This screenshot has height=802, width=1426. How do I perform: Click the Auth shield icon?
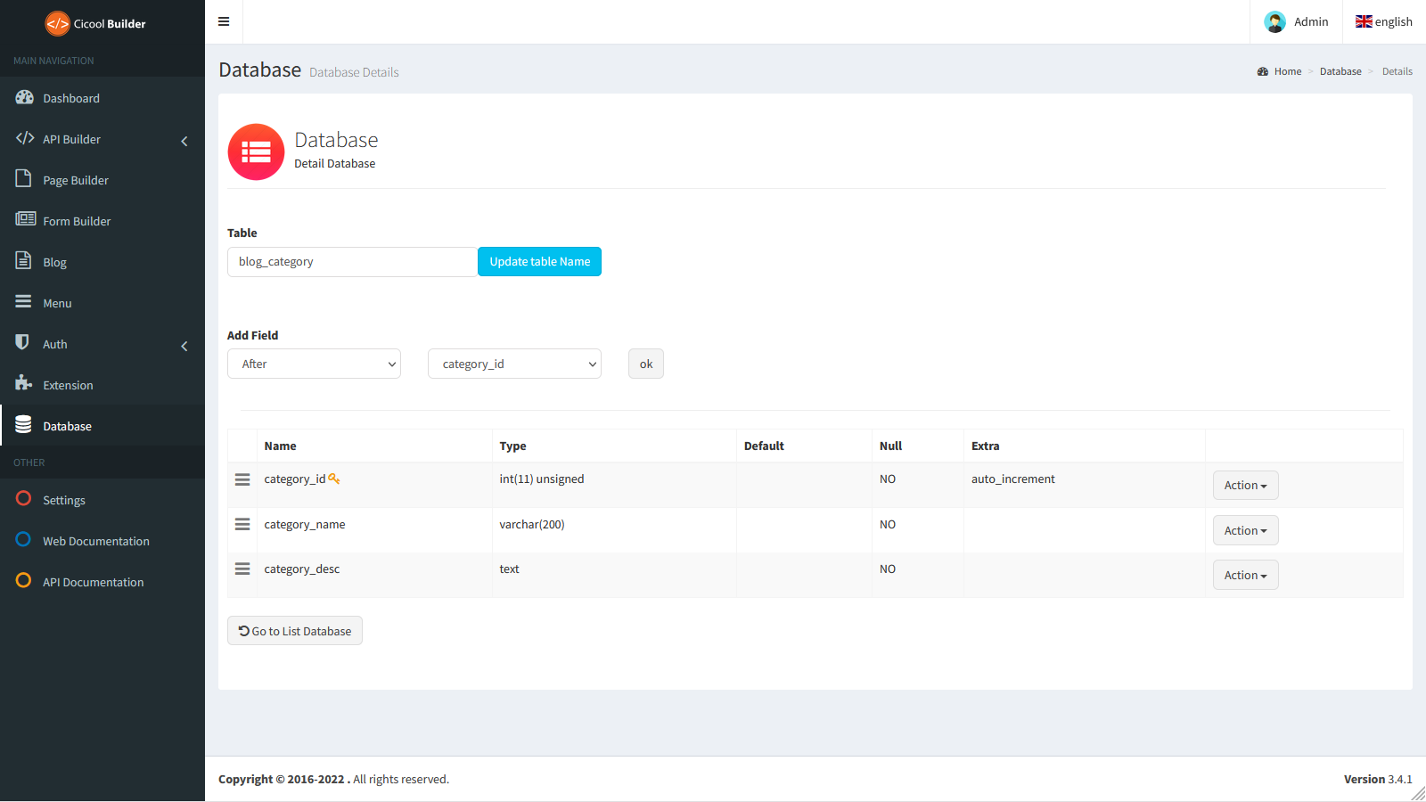click(22, 342)
